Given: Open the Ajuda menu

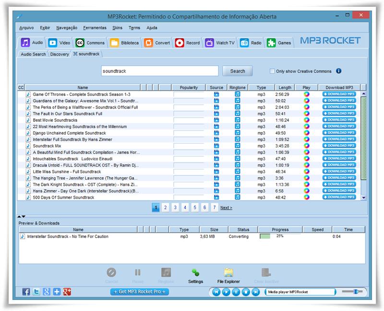Looking at the screenshot, I should tap(152, 28).
